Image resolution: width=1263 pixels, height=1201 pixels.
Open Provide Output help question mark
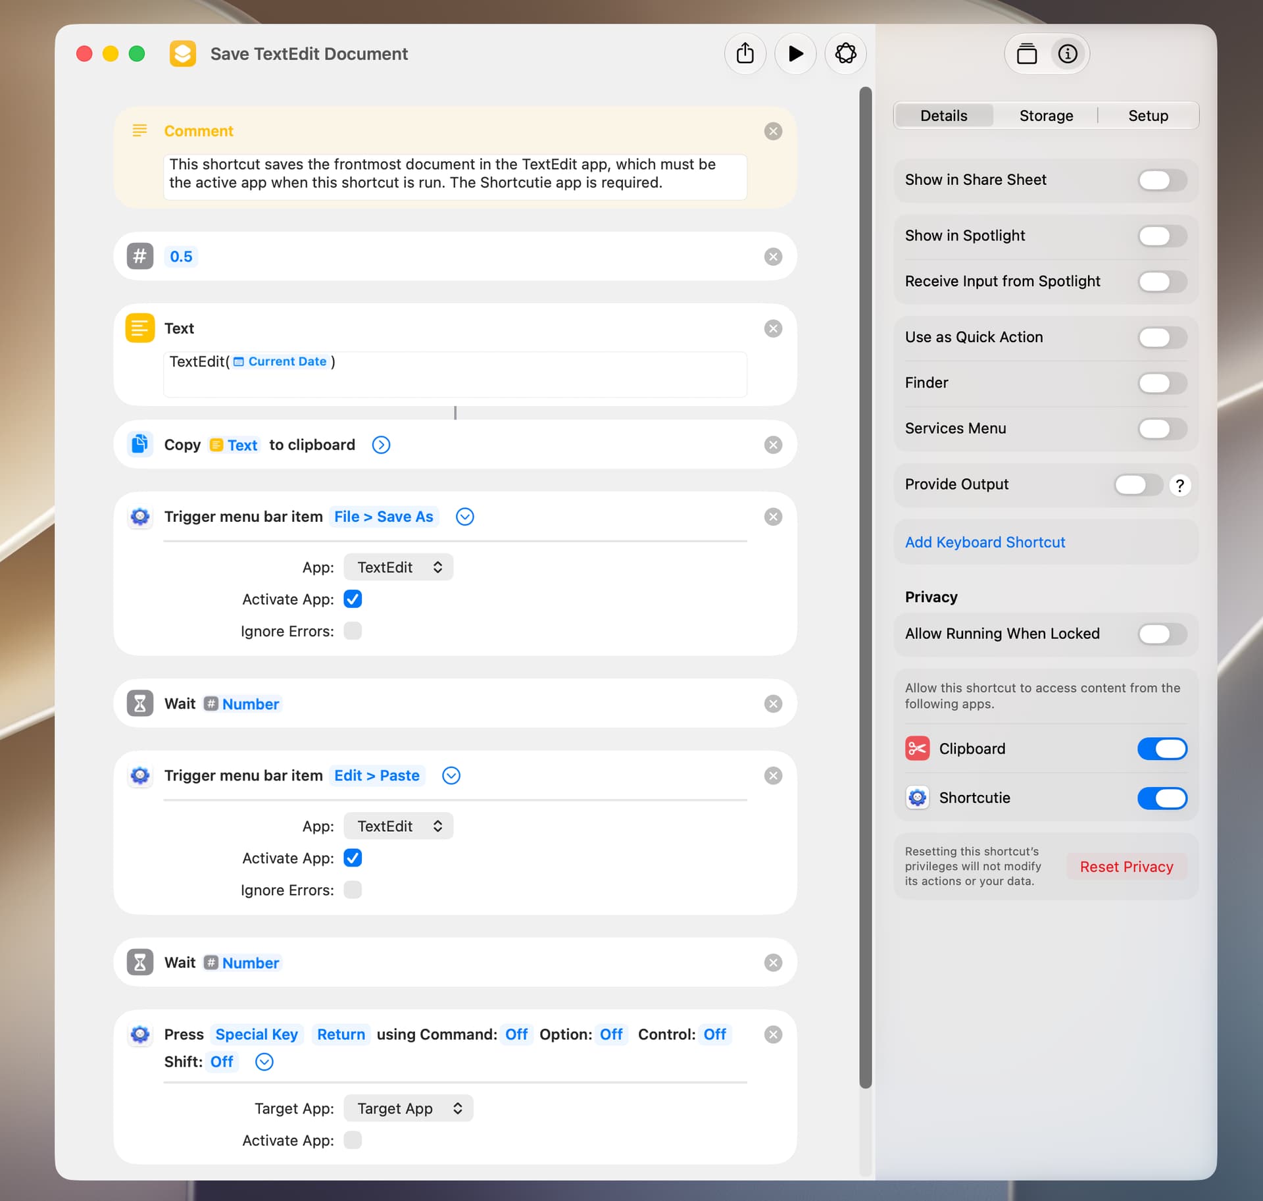[1179, 485]
